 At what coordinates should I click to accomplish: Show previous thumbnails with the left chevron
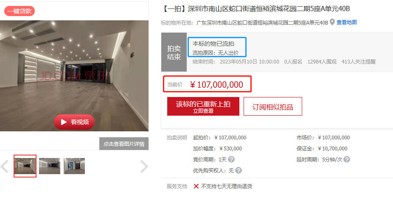(x=5, y=166)
